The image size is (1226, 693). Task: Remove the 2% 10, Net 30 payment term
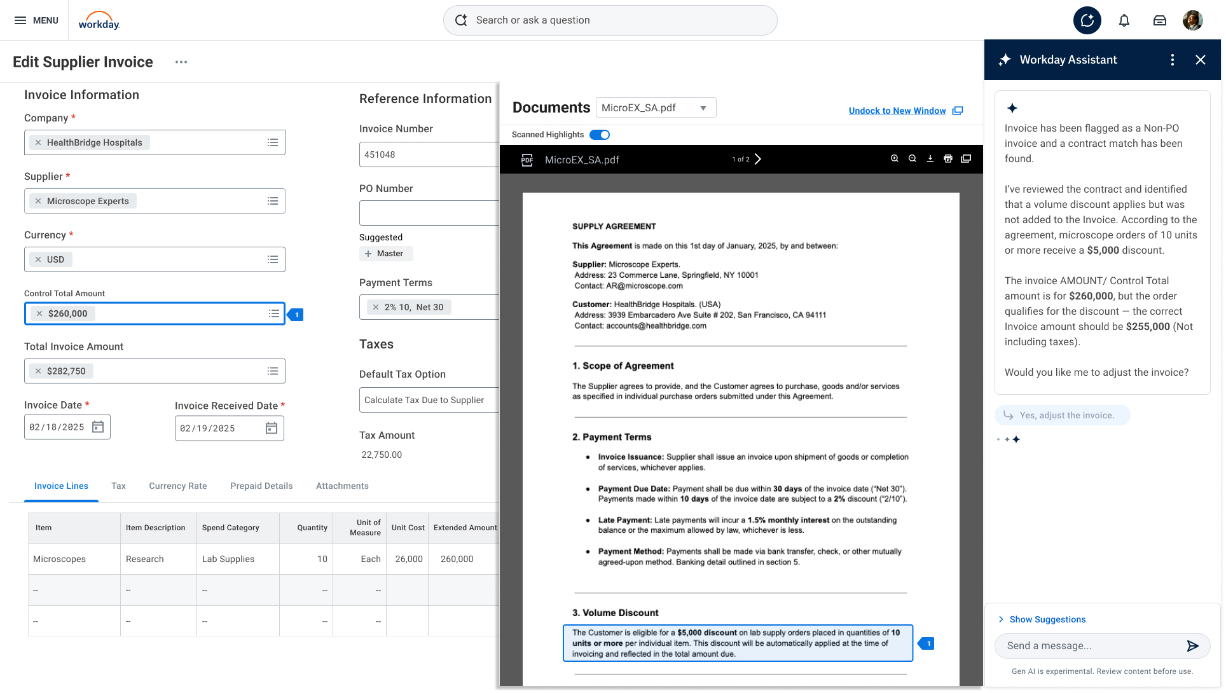coord(376,307)
